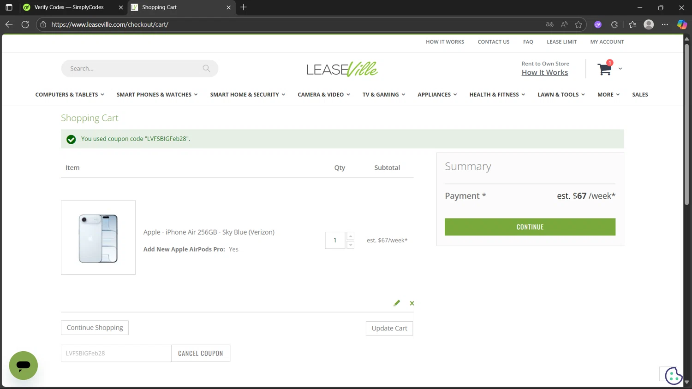Expand Computers & Tablets menu
The width and height of the screenshot is (692, 389).
(x=70, y=94)
